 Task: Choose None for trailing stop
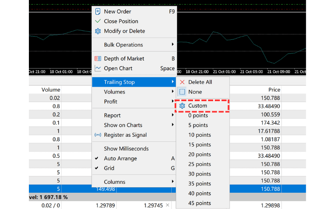tap(195, 92)
